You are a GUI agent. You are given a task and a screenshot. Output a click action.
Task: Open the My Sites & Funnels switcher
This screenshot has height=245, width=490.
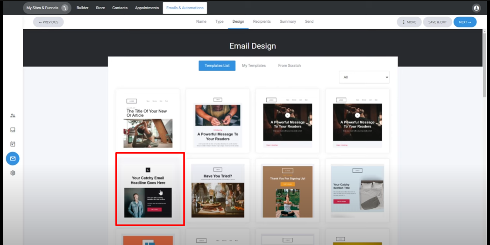pyautogui.click(x=47, y=8)
